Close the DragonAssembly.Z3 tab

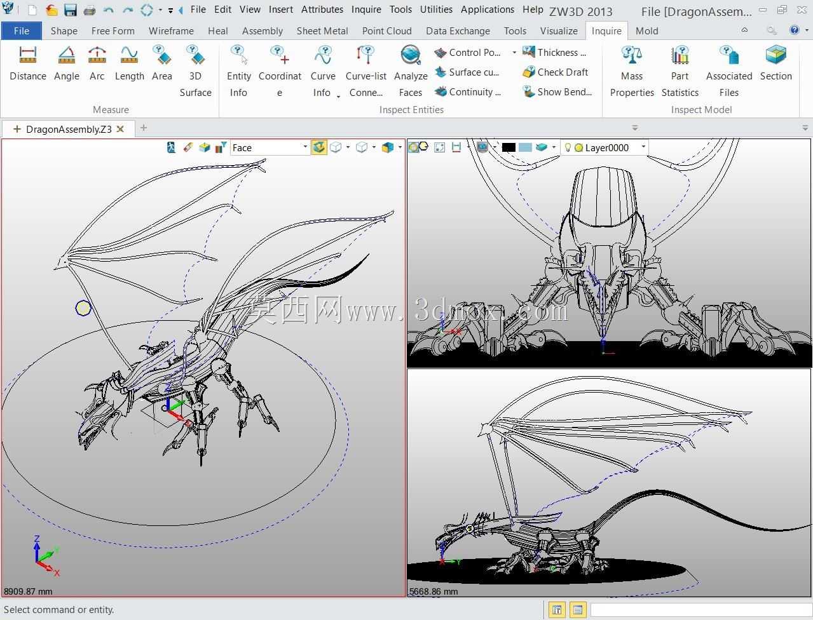tap(120, 129)
